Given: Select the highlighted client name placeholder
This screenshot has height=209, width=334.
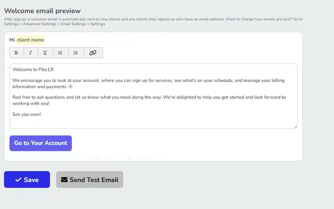Looking at the screenshot, I should click(x=31, y=40).
